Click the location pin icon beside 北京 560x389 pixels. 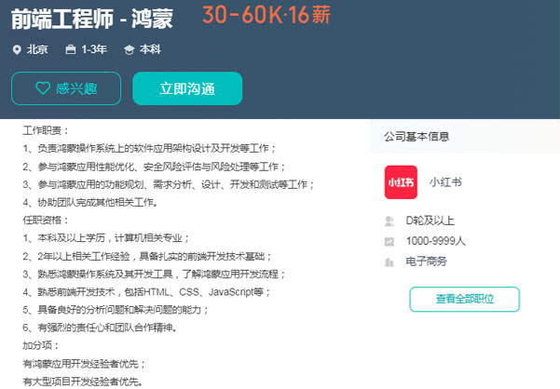click(x=17, y=49)
